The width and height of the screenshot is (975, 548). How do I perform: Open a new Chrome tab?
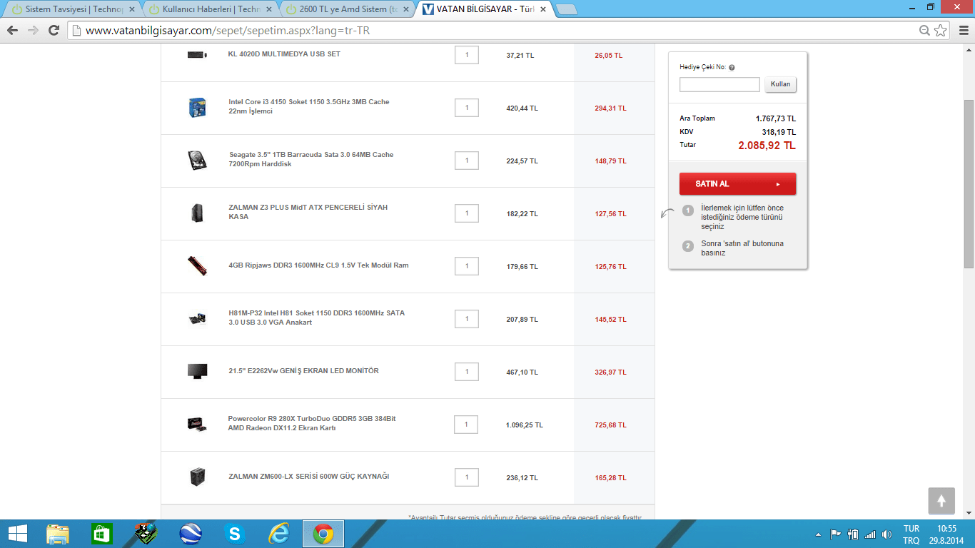pyautogui.click(x=567, y=10)
